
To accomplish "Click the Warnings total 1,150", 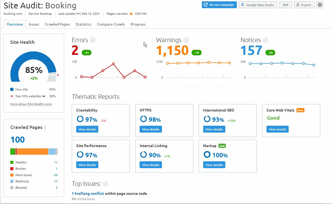I will click(172, 51).
